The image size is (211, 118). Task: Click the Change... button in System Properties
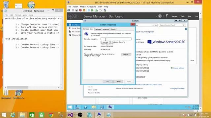pos(126,55)
